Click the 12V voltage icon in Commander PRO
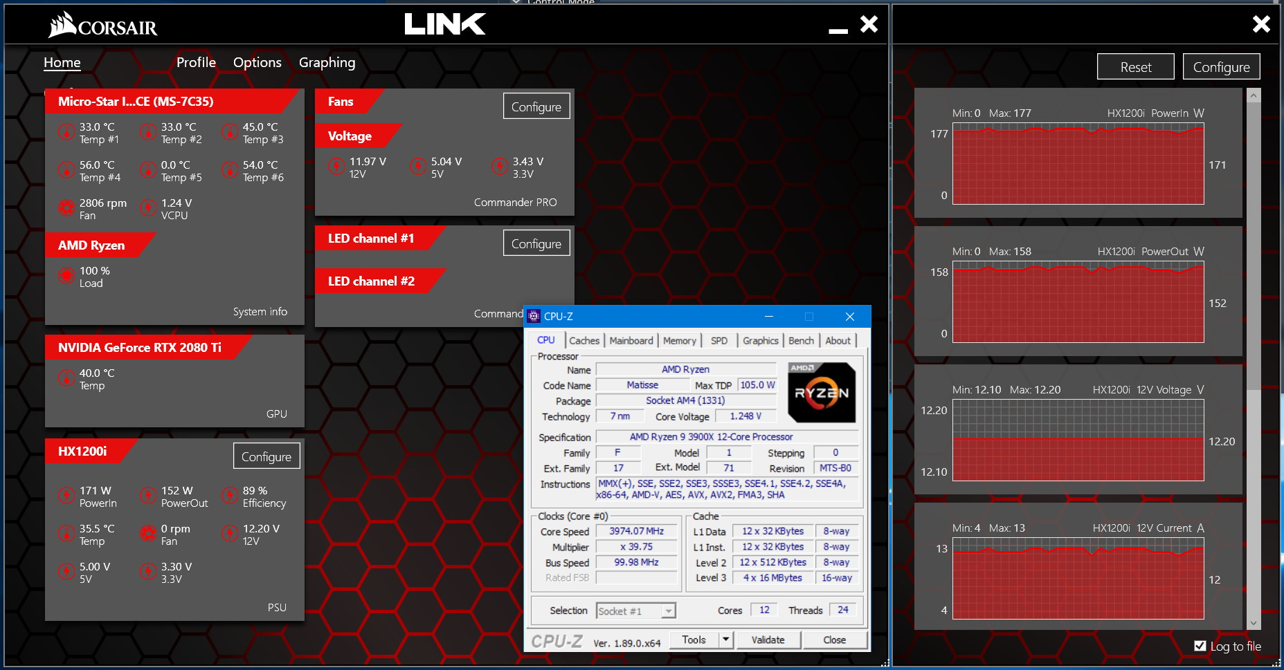This screenshot has height=670, width=1284. pos(336,167)
